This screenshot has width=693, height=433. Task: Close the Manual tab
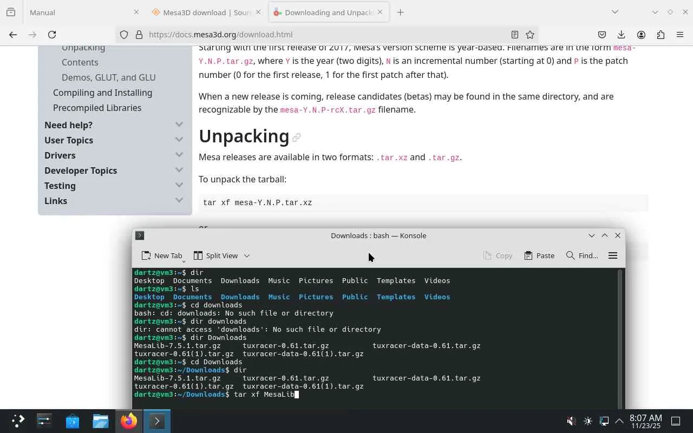pyautogui.click(x=136, y=12)
